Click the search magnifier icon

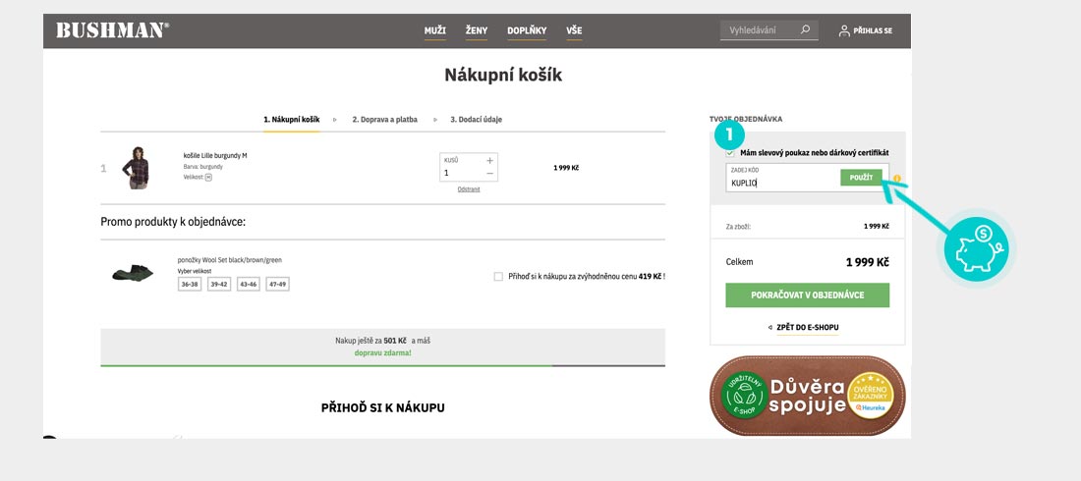click(805, 30)
